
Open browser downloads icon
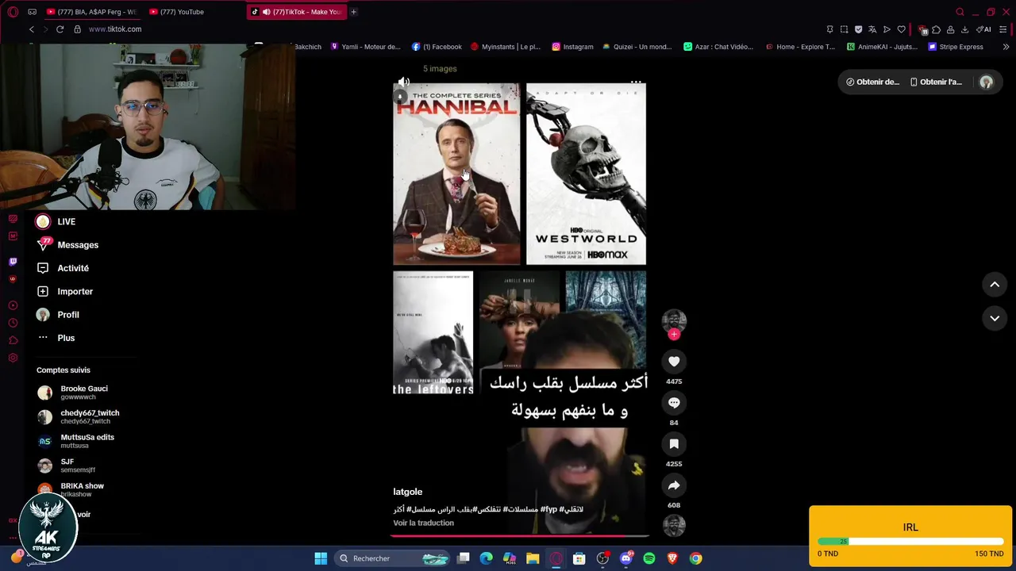pos(964,29)
